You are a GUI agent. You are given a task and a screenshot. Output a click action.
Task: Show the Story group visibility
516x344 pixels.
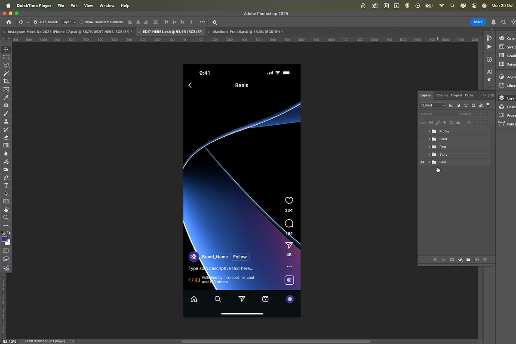coord(422,154)
